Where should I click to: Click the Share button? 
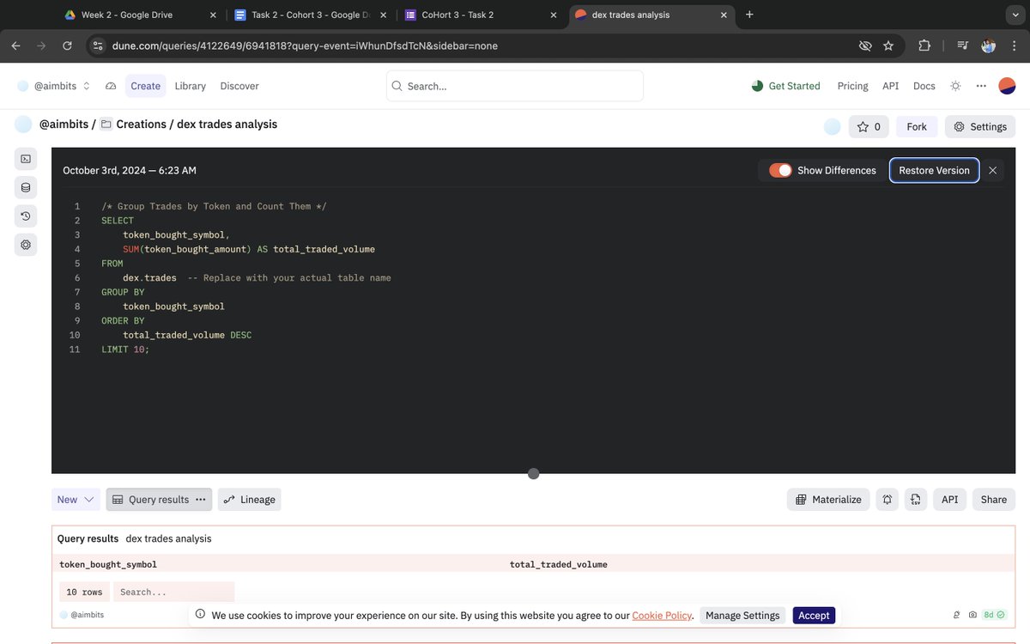994,500
